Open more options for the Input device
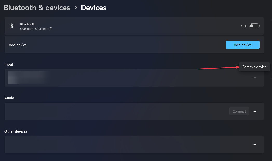 pos(254,78)
